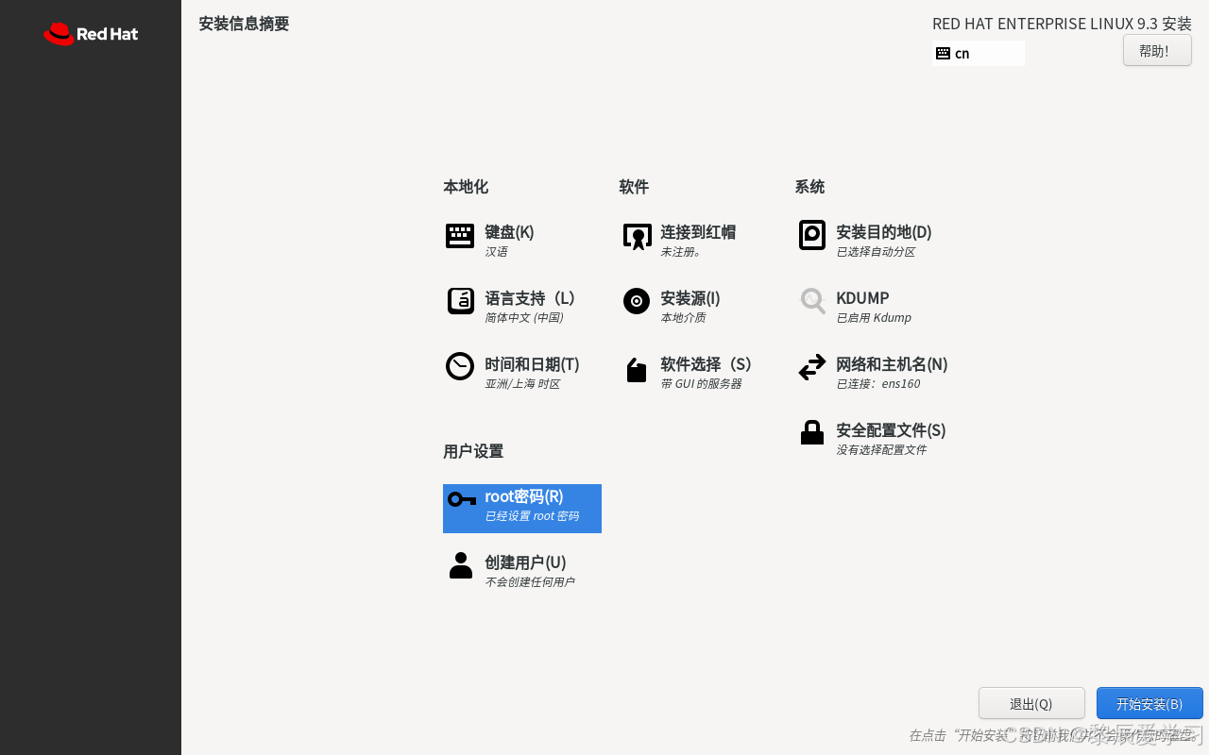Image resolution: width=1209 pixels, height=755 pixels.
Task: Click the clock icon for time and date
Action: [x=460, y=366]
